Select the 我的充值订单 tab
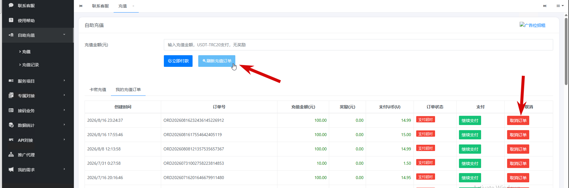This screenshot has height=188, width=569. click(x=128, y=90)
